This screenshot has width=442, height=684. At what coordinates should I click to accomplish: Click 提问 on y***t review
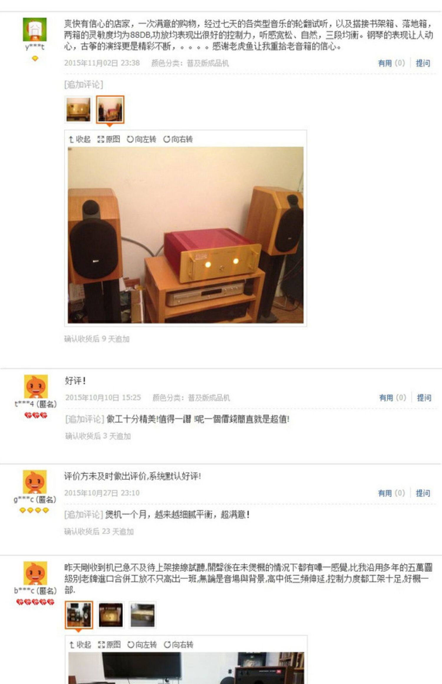tap(423, 63)
